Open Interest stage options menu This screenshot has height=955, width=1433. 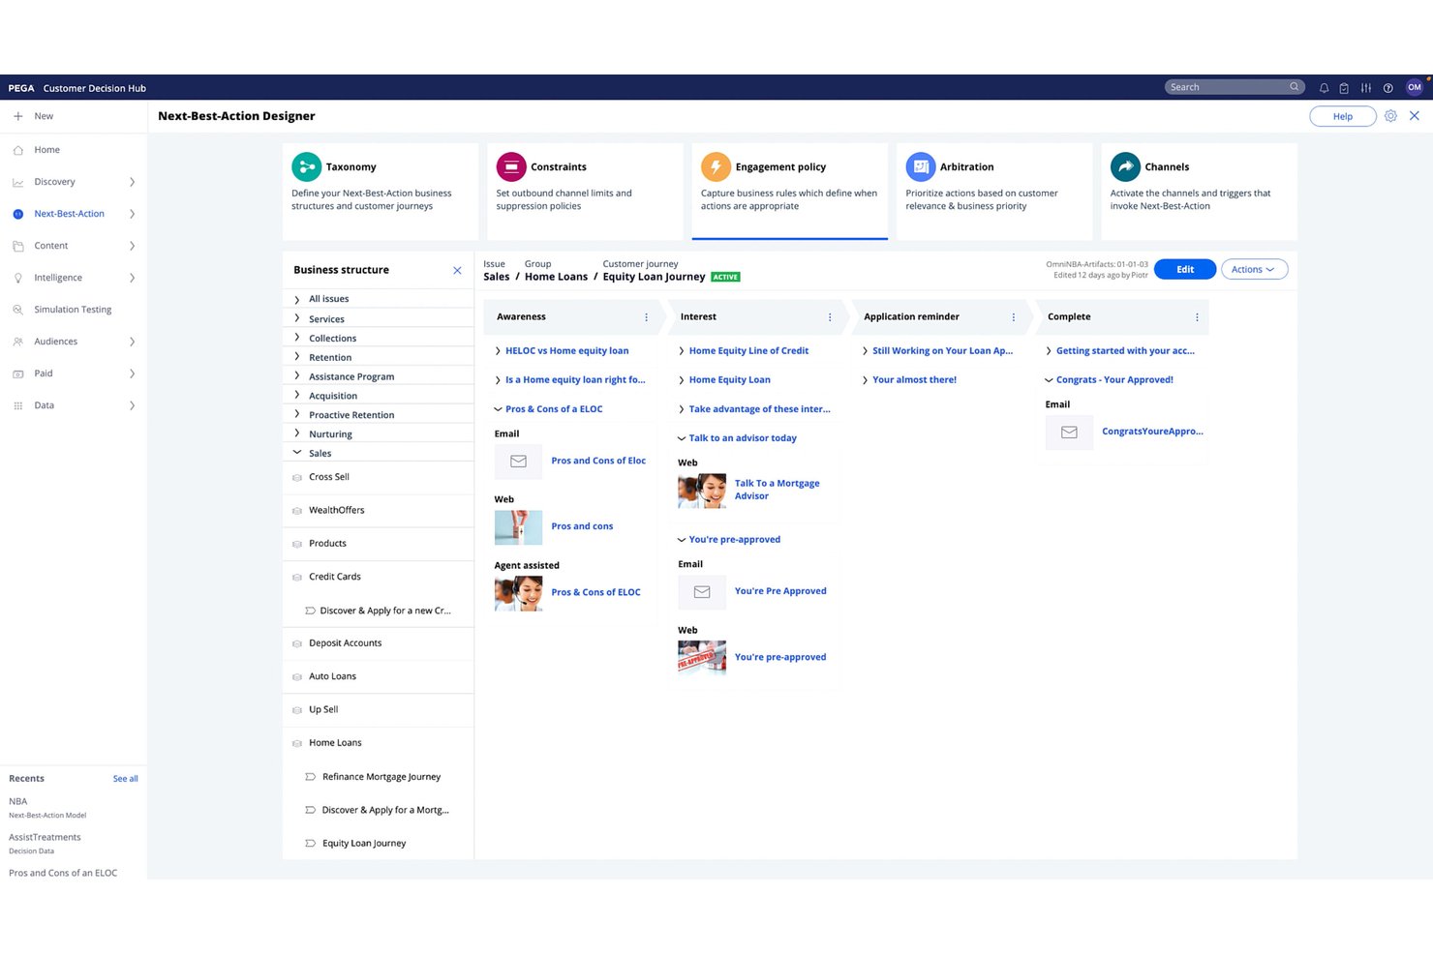coord(830,317)
